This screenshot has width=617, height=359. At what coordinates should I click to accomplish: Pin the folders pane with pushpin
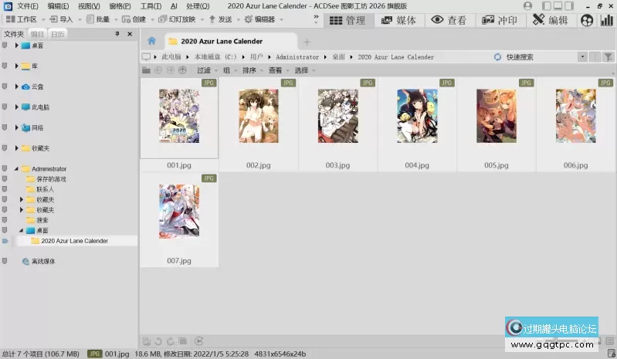click(x=117, y=34)
